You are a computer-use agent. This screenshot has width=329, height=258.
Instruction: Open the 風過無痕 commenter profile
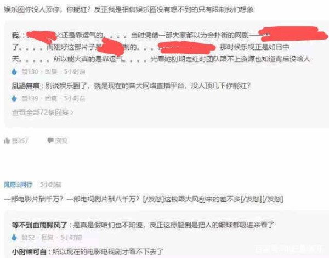[26, 86]
